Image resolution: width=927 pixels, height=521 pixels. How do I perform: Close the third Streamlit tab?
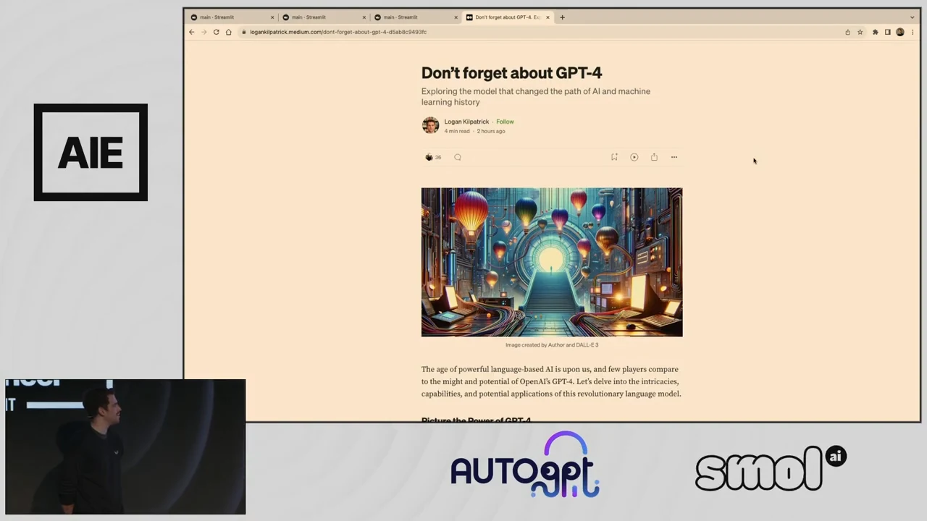(x=456, y=17)
